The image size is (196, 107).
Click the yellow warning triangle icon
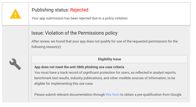pos(15,14)
